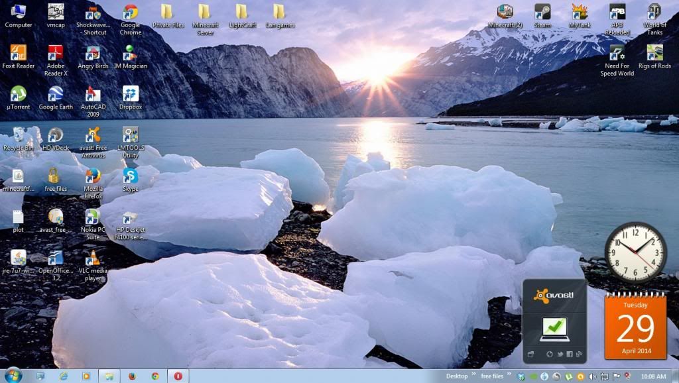
Task: Click the Windows Start button
Action: click(x=13, y=376)
